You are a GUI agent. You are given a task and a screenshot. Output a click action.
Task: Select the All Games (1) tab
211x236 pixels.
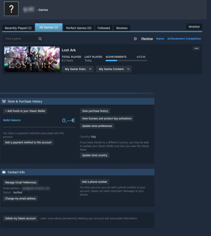pyautogui.click(x=49, y=27)
